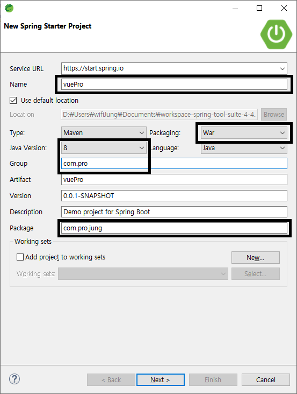Click the Select... working sets button

(x=256, y=273)
